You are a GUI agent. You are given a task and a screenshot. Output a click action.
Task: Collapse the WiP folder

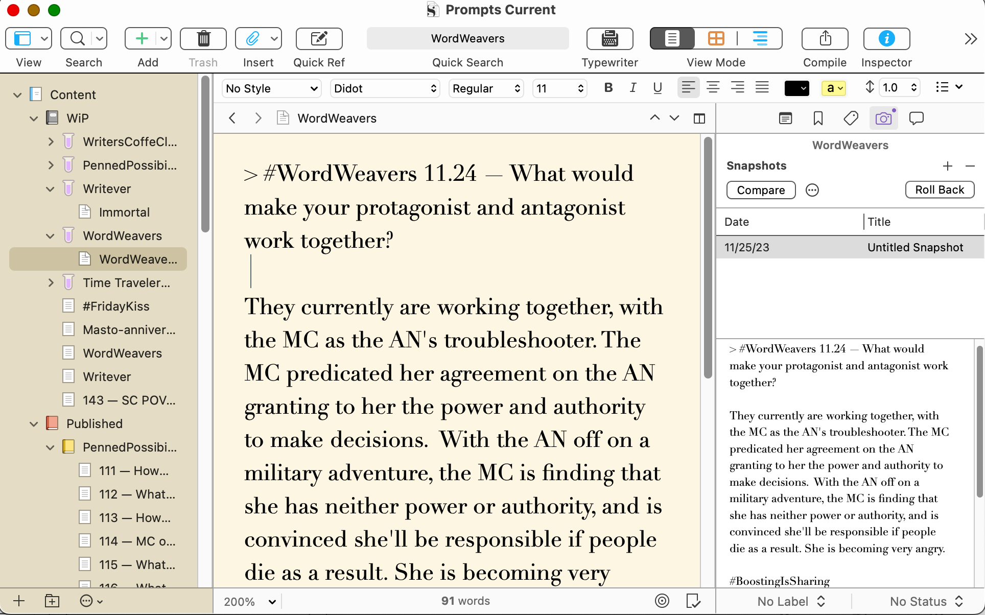pos(34,119)
